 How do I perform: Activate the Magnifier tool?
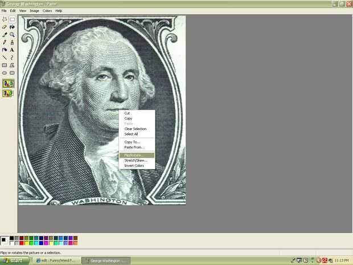click(x=12, y=35)
